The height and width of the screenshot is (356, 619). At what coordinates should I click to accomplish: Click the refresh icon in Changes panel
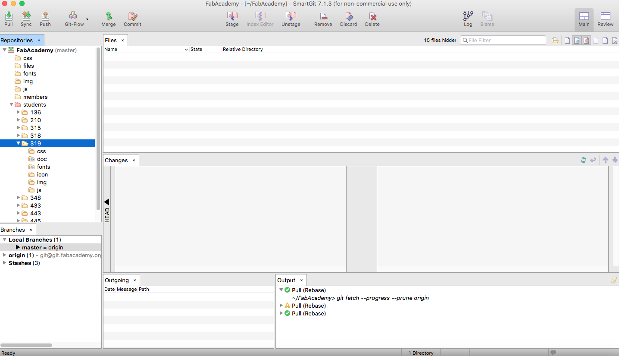point(583,160)
